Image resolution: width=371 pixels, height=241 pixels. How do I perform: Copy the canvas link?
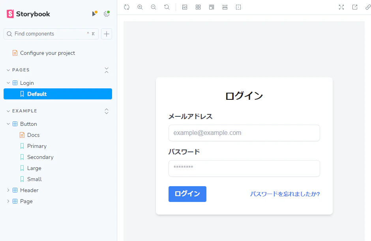[368, 7]
